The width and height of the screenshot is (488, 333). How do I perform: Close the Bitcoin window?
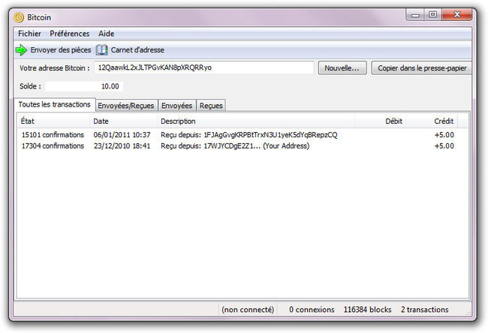457,15
